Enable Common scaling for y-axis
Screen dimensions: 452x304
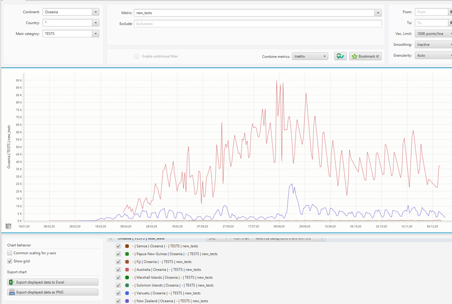click(x=10, y=253)
